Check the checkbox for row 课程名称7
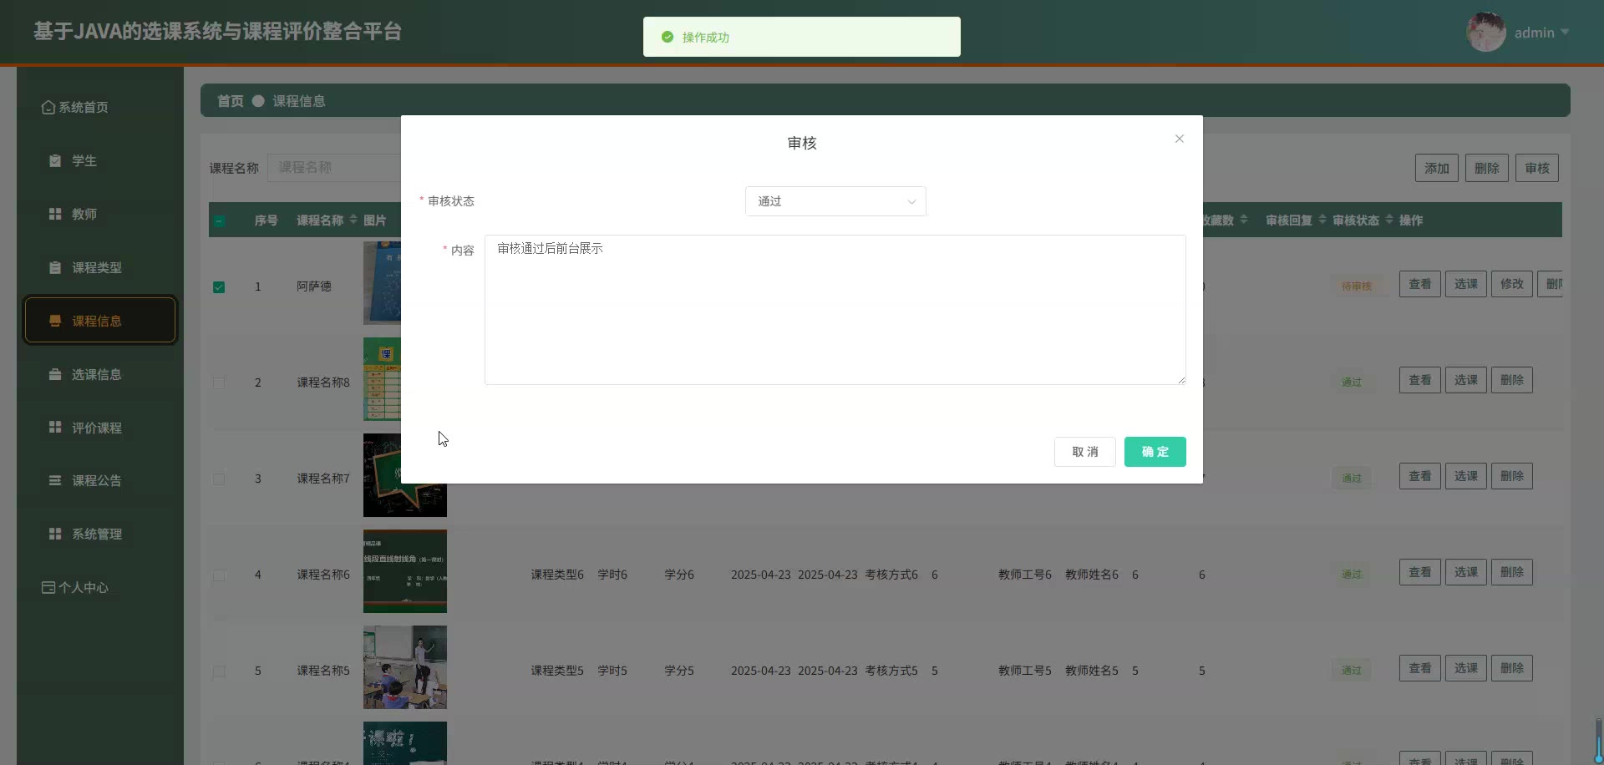This screenshot has height=765, width=1604. click(219, 479)
